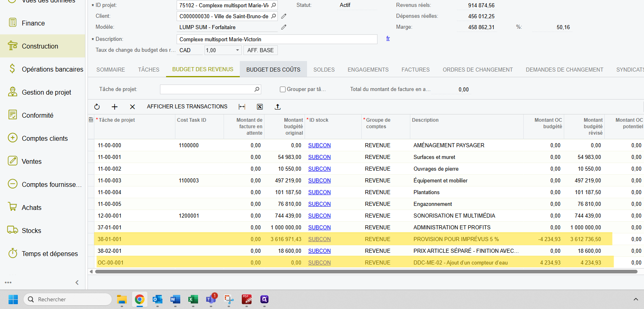Open Construction workspace in sidebar
This screenshot has height=309, width=644.
[x=40, y=46]
